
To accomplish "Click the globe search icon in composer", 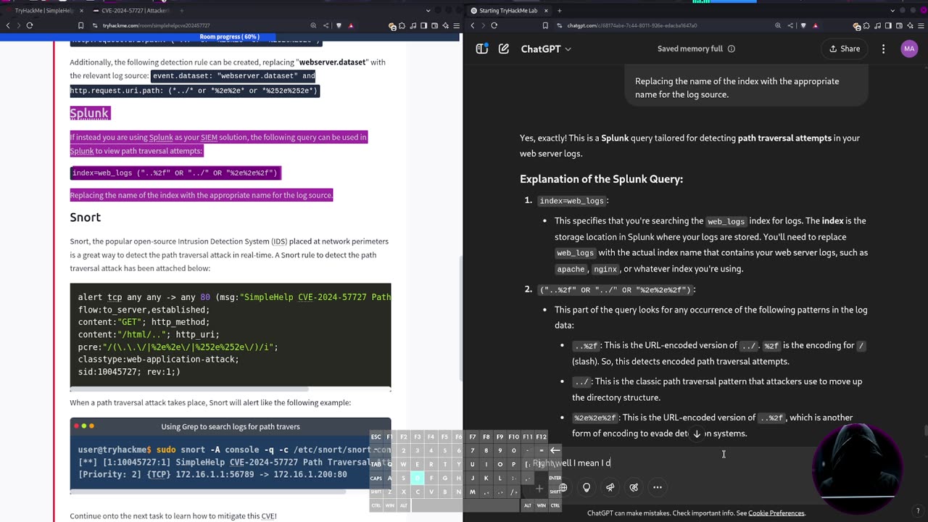I will pos(563,487).
